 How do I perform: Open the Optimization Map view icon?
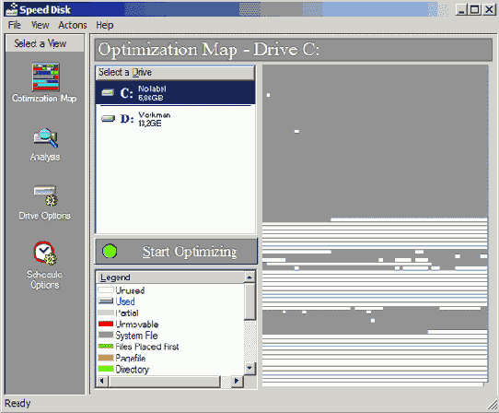pyautogui.click(x=45, y=77)
